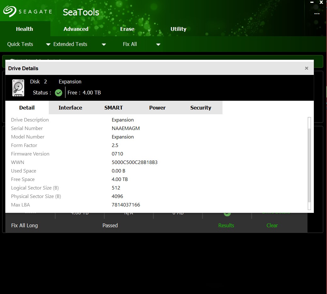Click the Seagate logo icon

point(10,12)
